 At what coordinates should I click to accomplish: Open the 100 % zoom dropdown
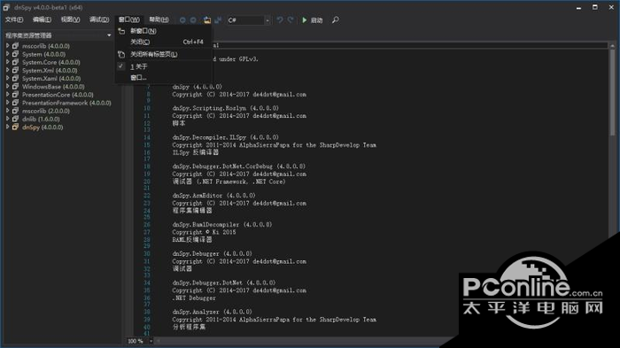[151, 341]
